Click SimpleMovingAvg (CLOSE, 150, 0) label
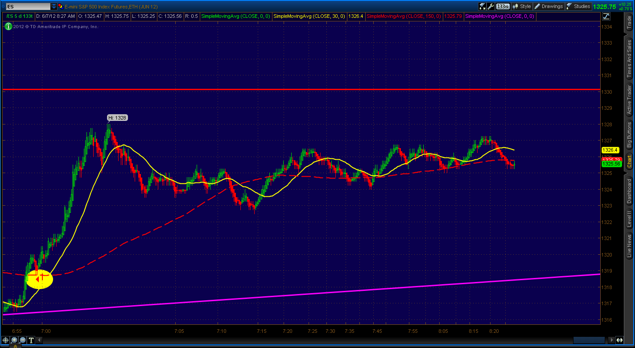635x348 pixels. (404, 16)
